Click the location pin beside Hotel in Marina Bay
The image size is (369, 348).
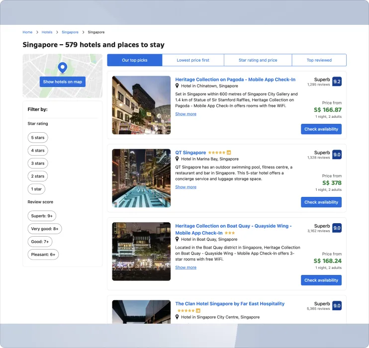pos(177,159)
